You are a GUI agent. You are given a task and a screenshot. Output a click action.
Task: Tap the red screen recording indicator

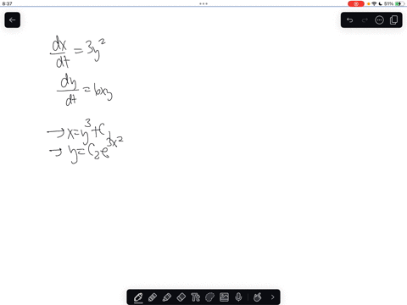tap(356, 3)
